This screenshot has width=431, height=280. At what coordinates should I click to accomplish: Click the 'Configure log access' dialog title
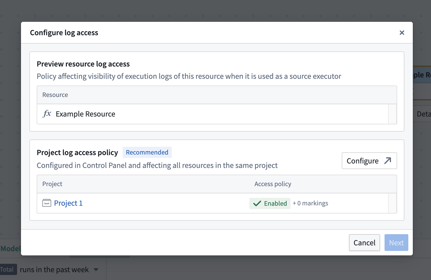(64, 33)
